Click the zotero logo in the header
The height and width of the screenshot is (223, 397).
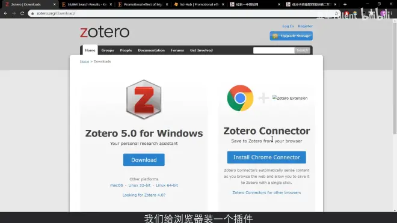(105, 32)
